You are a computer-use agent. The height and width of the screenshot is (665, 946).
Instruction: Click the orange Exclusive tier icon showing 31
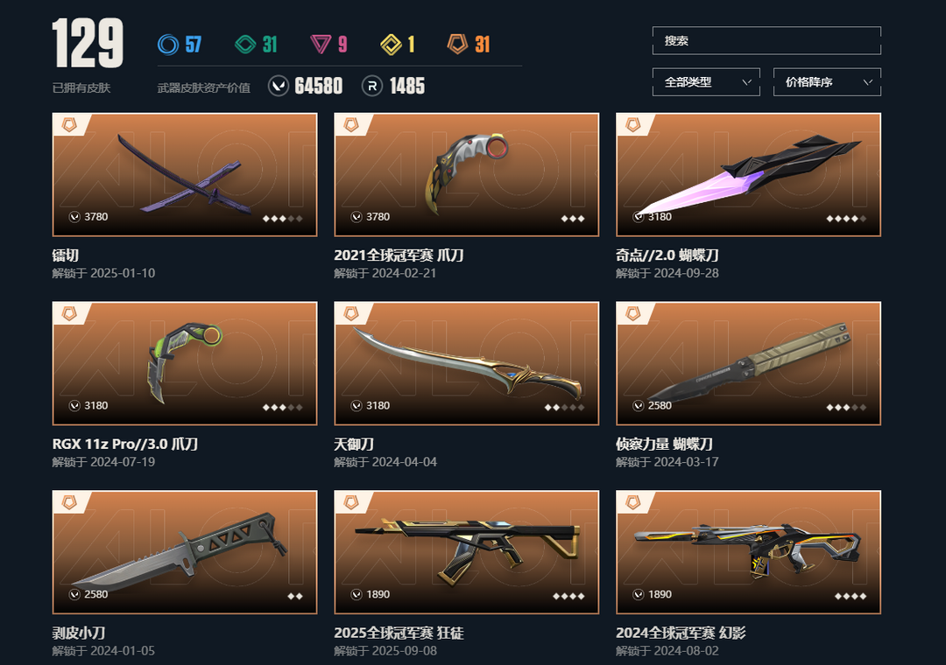(457, 44)
